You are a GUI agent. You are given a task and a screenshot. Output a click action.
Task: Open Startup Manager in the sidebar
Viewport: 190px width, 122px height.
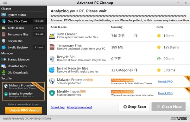[23, 60]
